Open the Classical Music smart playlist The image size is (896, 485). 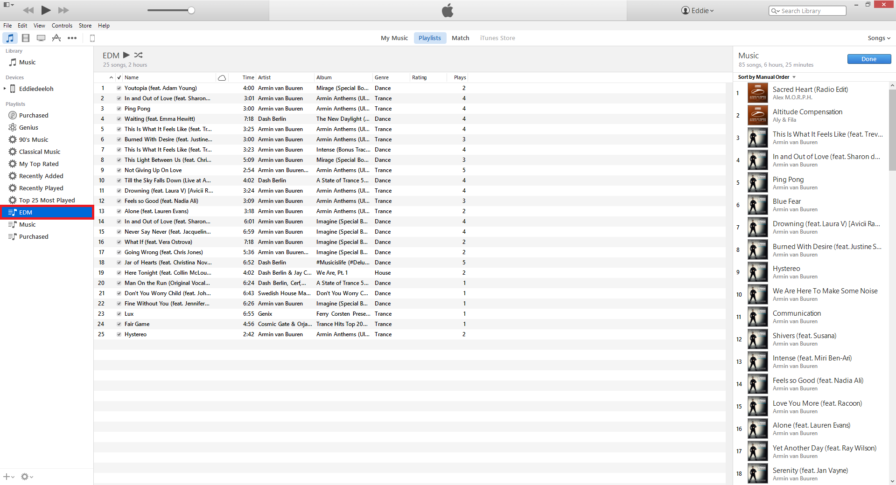pos(40,152)
